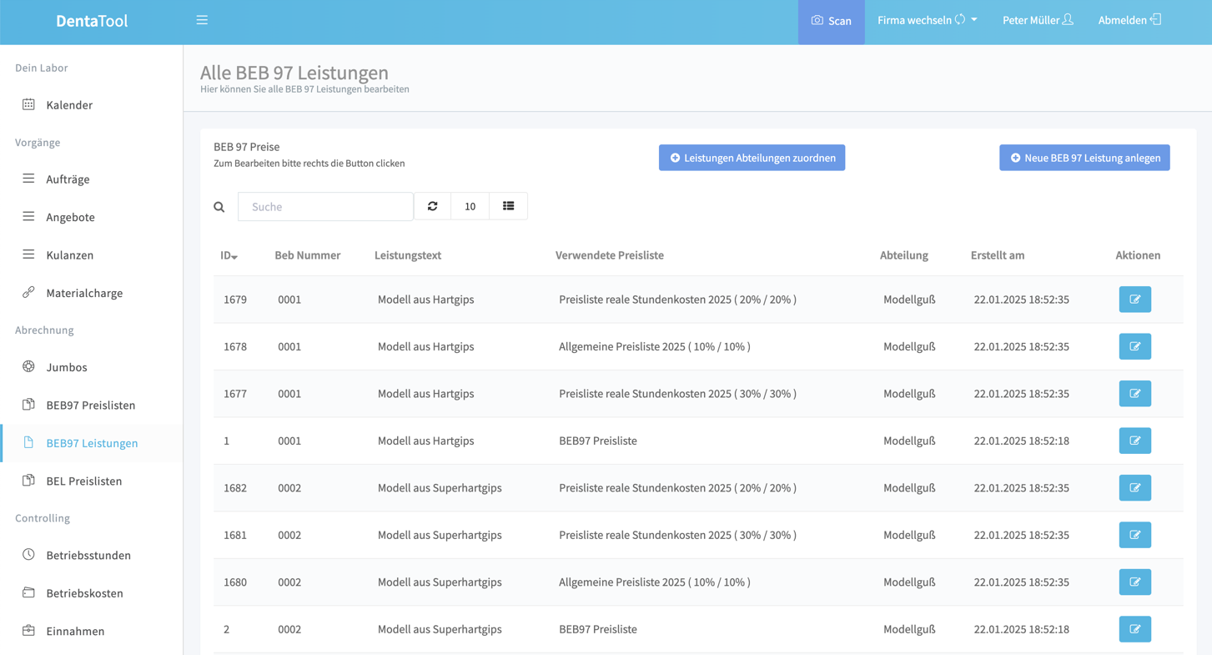The image size is (1212, 655).
Task: Open the Firma wechseln dropdown
Action: [927, 21]
